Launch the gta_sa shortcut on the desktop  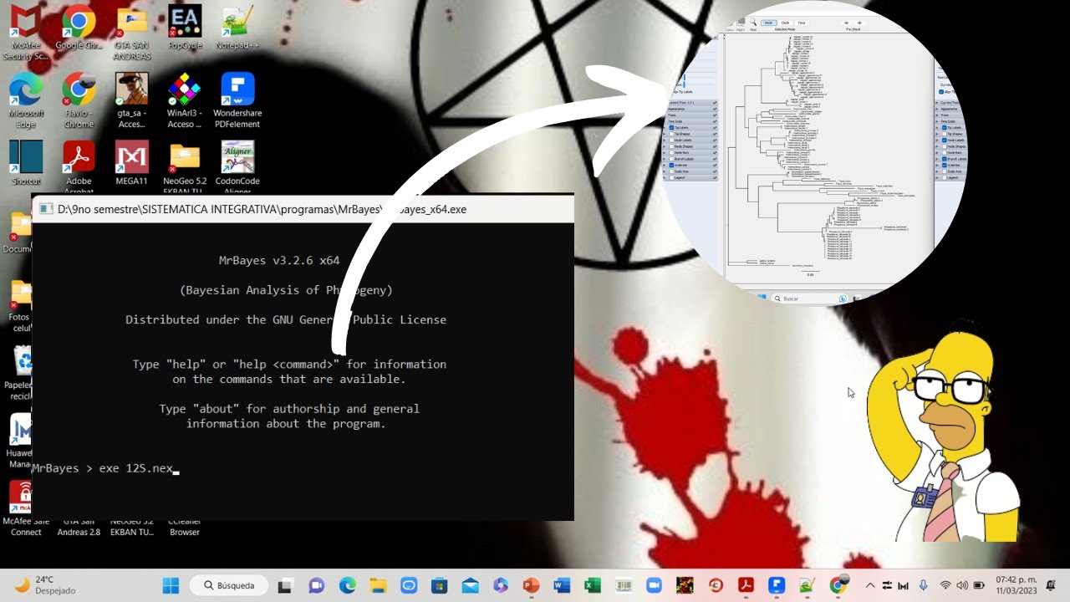pos(132,100)
